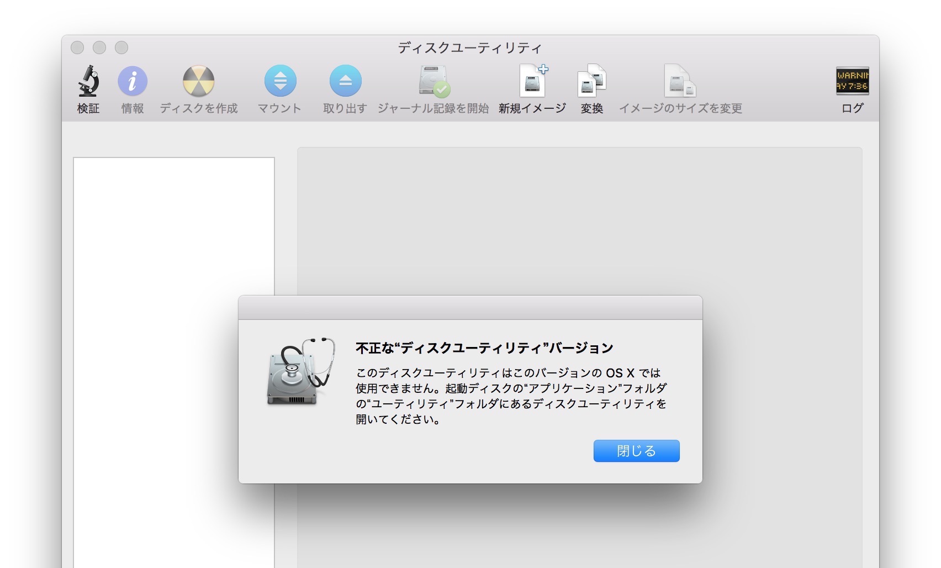
Task: Click the マウント toolbar icon
Action: coord(280,81)
